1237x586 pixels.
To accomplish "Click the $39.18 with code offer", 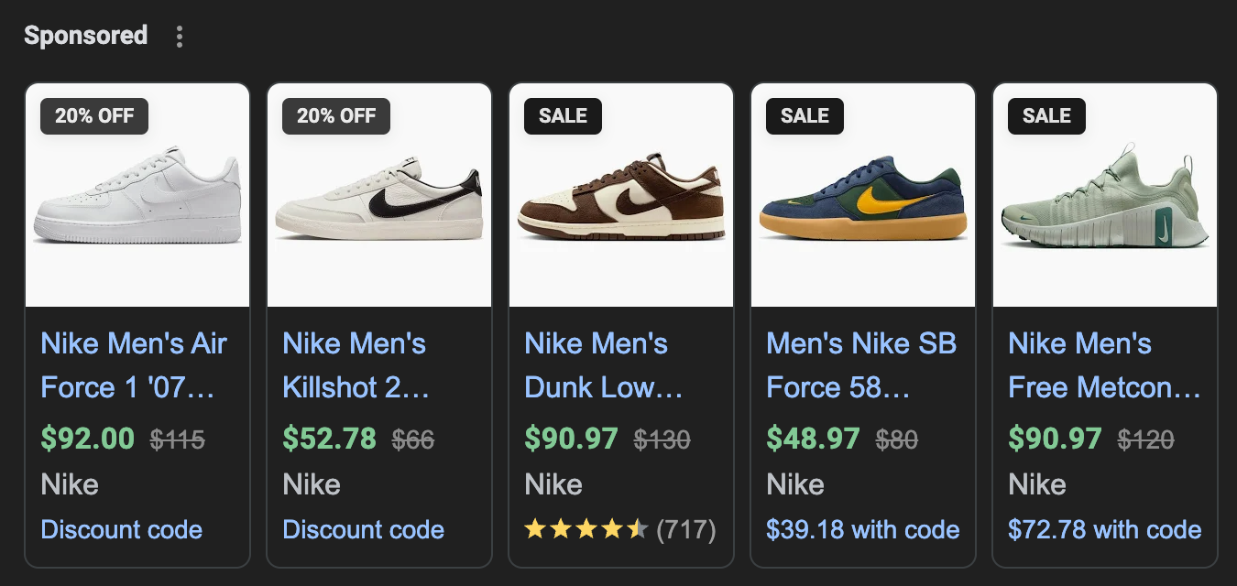I will click(863, 529).
